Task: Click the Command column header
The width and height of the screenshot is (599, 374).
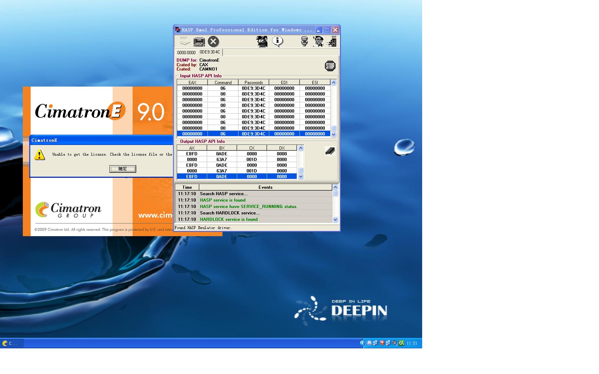Action: (x=223, y=82)
